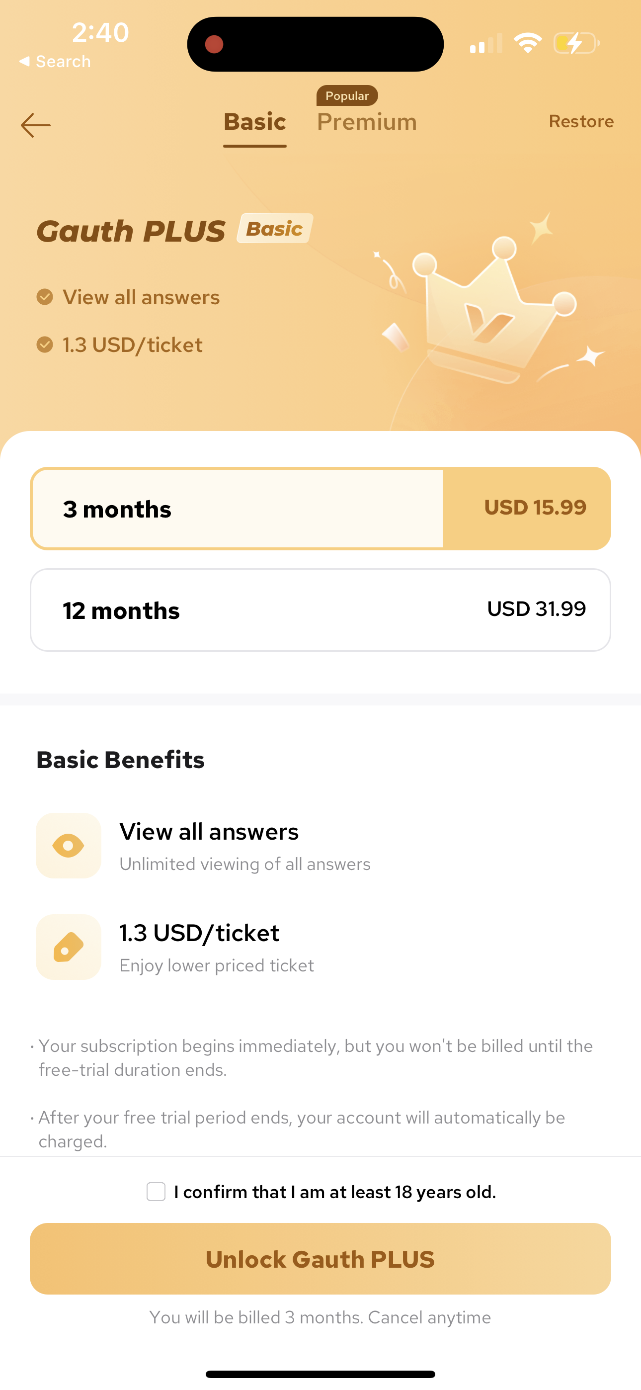Switch to the Premium tab

(367, 122)
